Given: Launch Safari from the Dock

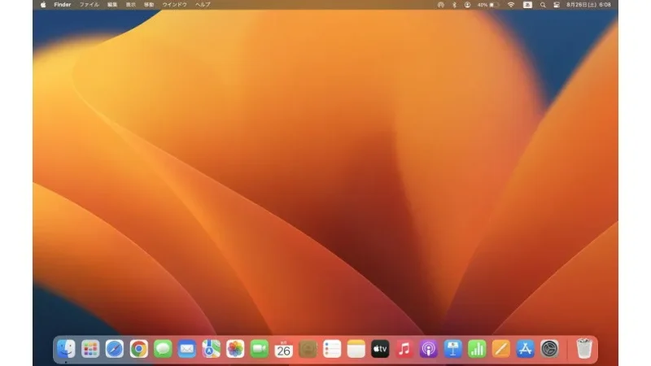Looking at the screenshot, I should [115, 349].
